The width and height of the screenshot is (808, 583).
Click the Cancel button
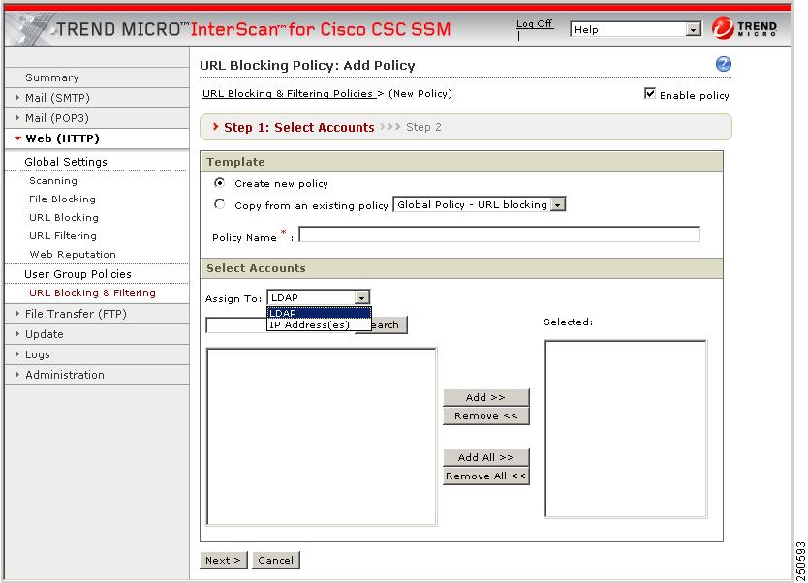[x=276, y=560]
